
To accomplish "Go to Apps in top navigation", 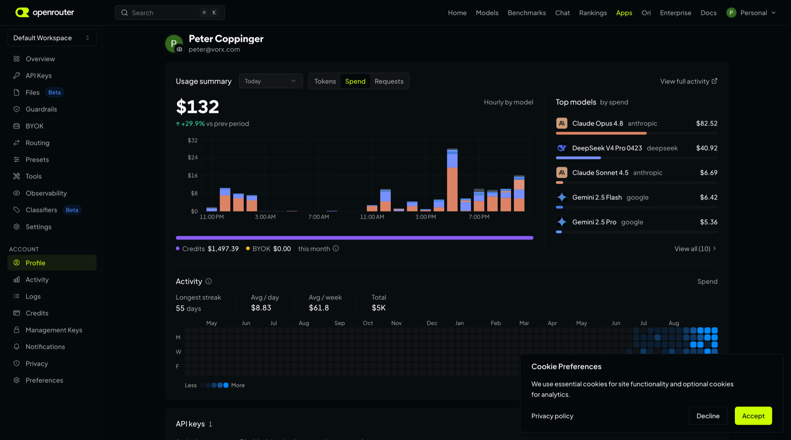I will [624, 13].
